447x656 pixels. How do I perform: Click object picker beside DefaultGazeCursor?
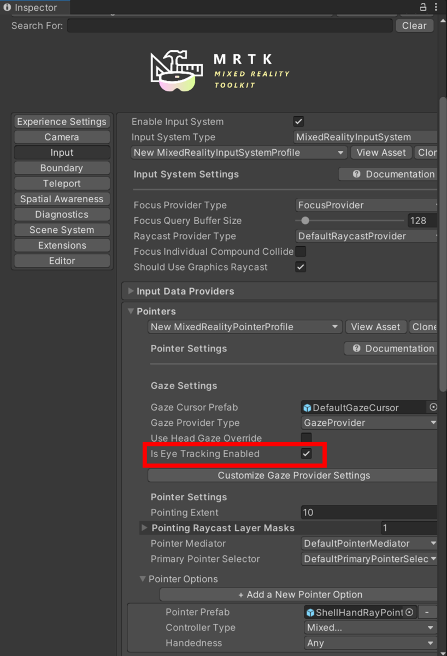tap(433, 407)
